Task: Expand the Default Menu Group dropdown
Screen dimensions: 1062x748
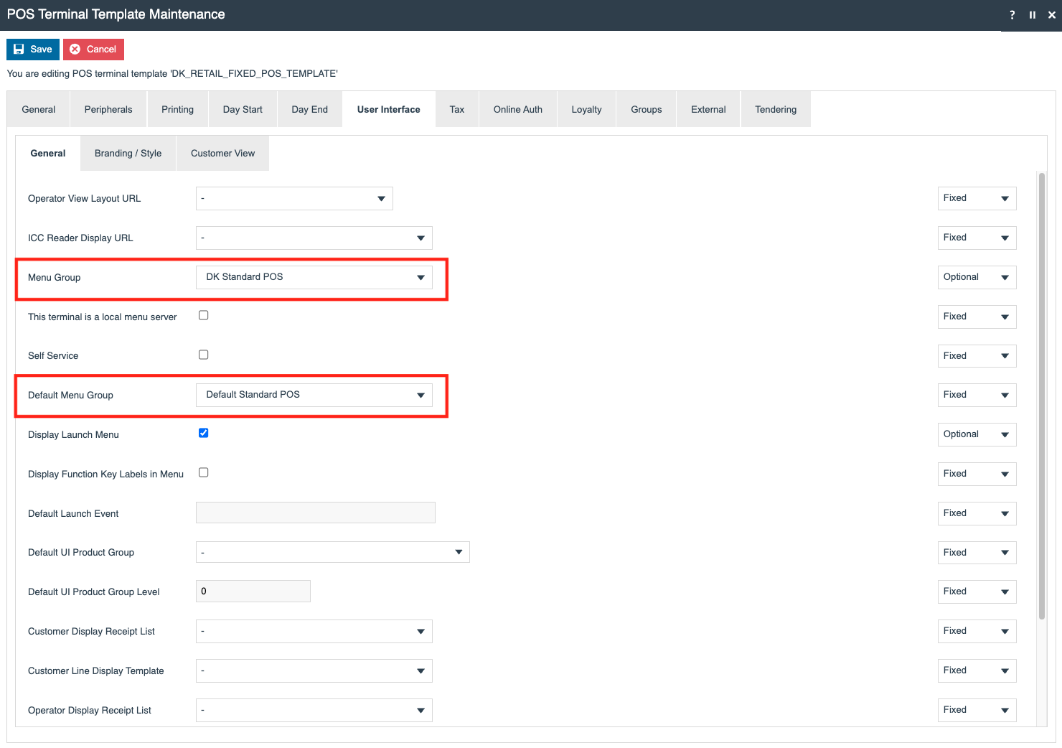Action: pos(314,395)
